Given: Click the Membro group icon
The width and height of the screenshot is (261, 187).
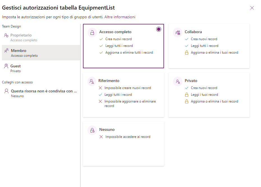Looking at the screenshot, I should 6,51.
